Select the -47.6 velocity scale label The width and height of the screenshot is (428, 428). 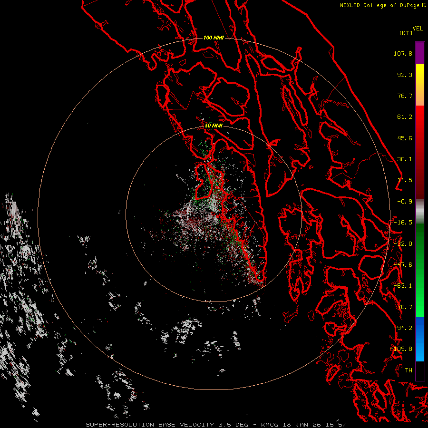click(403, 265)
